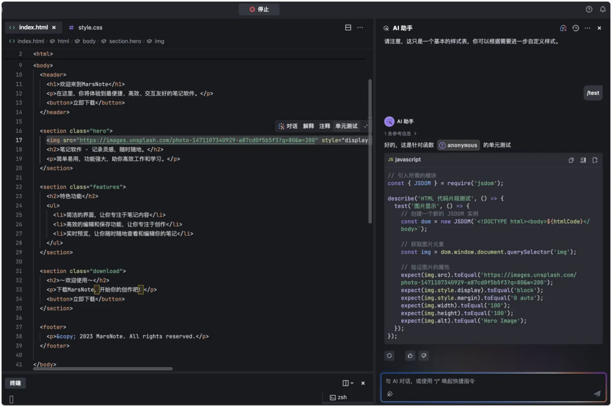Dislike the AI response with thumbs down
612x407 pixels.
pos(423,355)
